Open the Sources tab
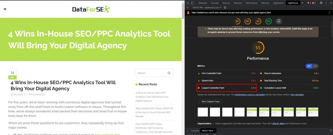333x135 pixels. tap(226, 3)
